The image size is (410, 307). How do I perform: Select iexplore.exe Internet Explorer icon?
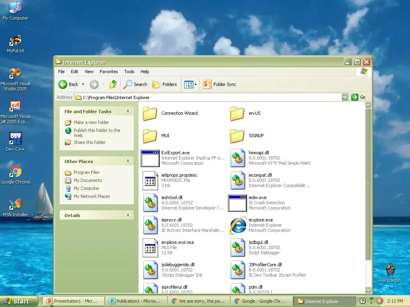tap(238, 225)
